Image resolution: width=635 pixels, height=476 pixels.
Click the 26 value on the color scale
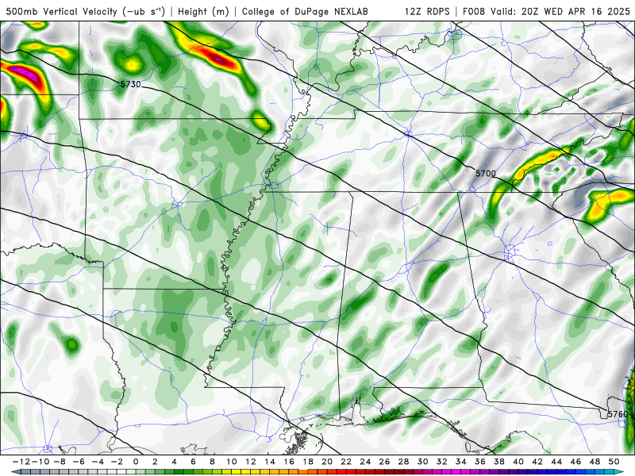click(x=384, y=462)
